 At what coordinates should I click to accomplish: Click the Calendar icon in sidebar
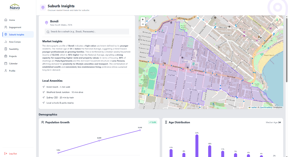coord(6,63)
